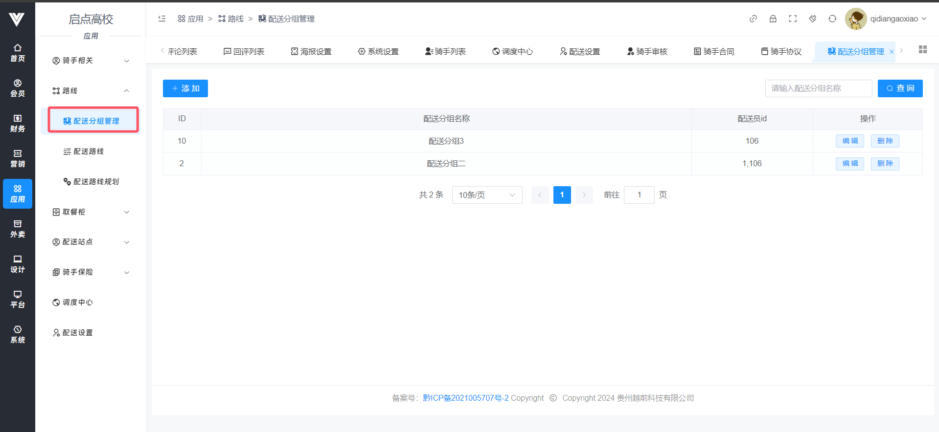Toggle fullscreen mode icon
The height and width of the screenshot is (432, 939).
793,19
